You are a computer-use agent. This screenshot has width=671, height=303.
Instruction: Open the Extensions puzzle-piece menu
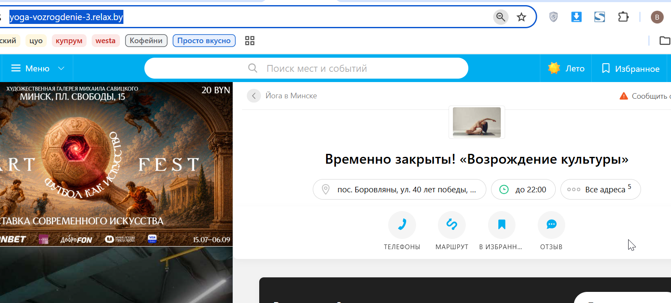point(623,17)
